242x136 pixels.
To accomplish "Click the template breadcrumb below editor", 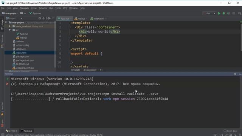I will (x=75, y=70).
